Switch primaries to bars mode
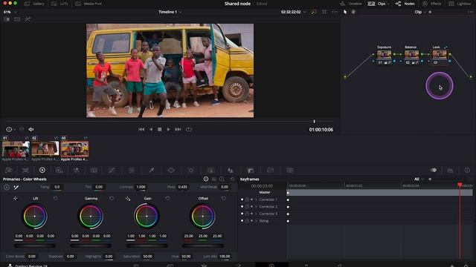This screenshot has width=476, height=267. point(214,179)
